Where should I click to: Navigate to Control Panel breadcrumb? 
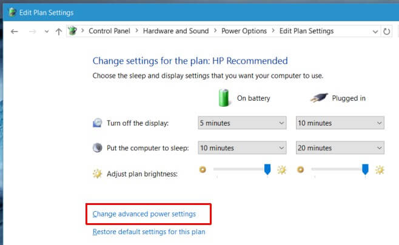click(x=109, y=31)
